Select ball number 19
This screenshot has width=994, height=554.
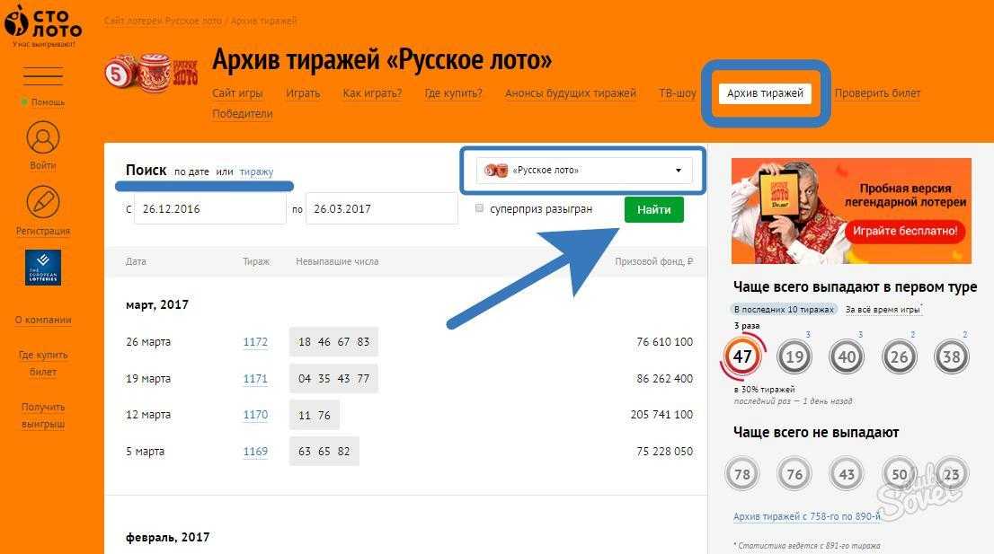[x=794, y=356]
